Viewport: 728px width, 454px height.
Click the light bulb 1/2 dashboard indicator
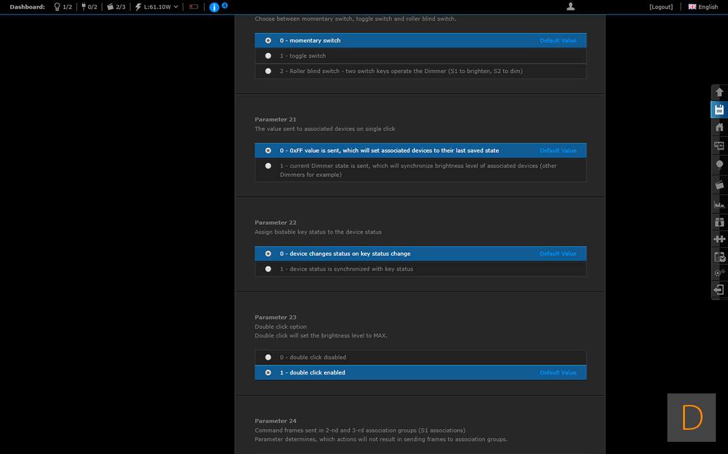click(x=63, y=7)
